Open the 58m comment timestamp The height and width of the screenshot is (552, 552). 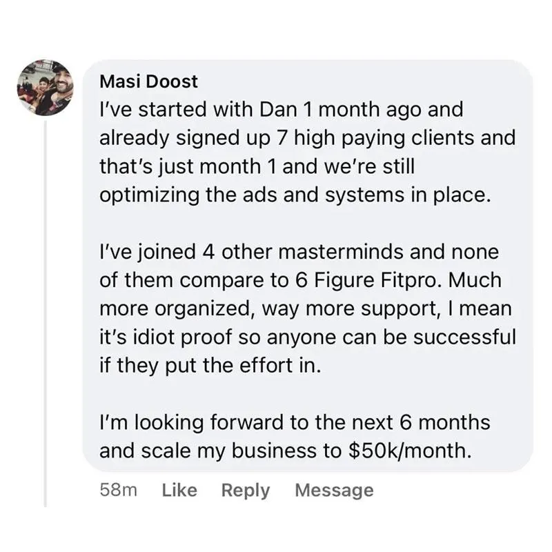[x=118, y=490]
